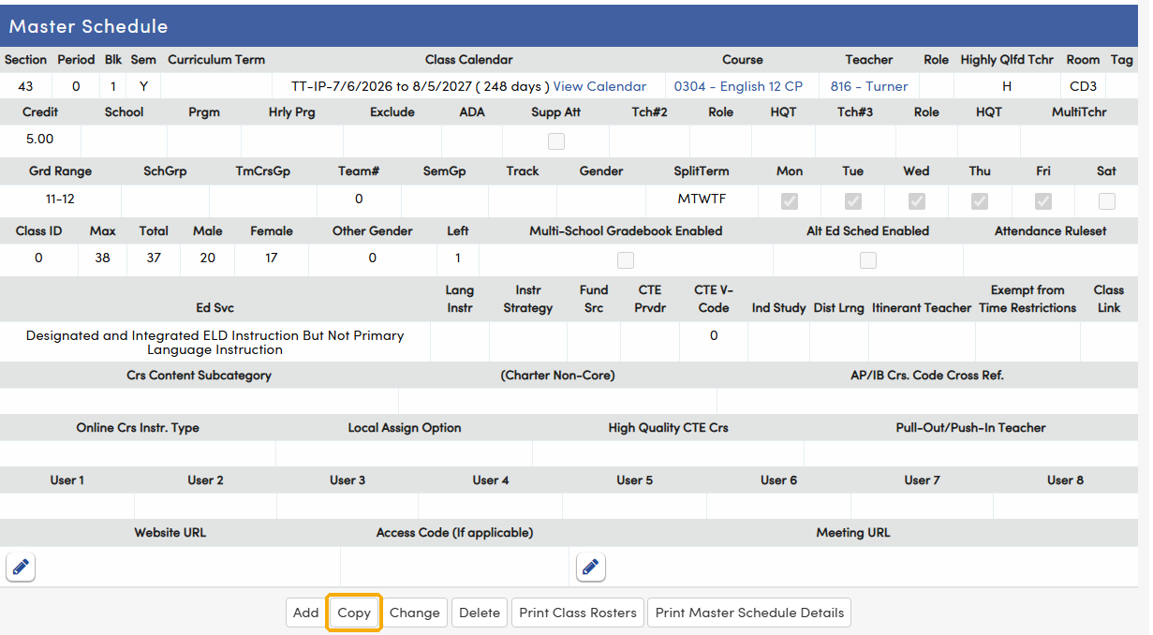
Task: Select the Credit value 5.00
Action: (40, 139)
